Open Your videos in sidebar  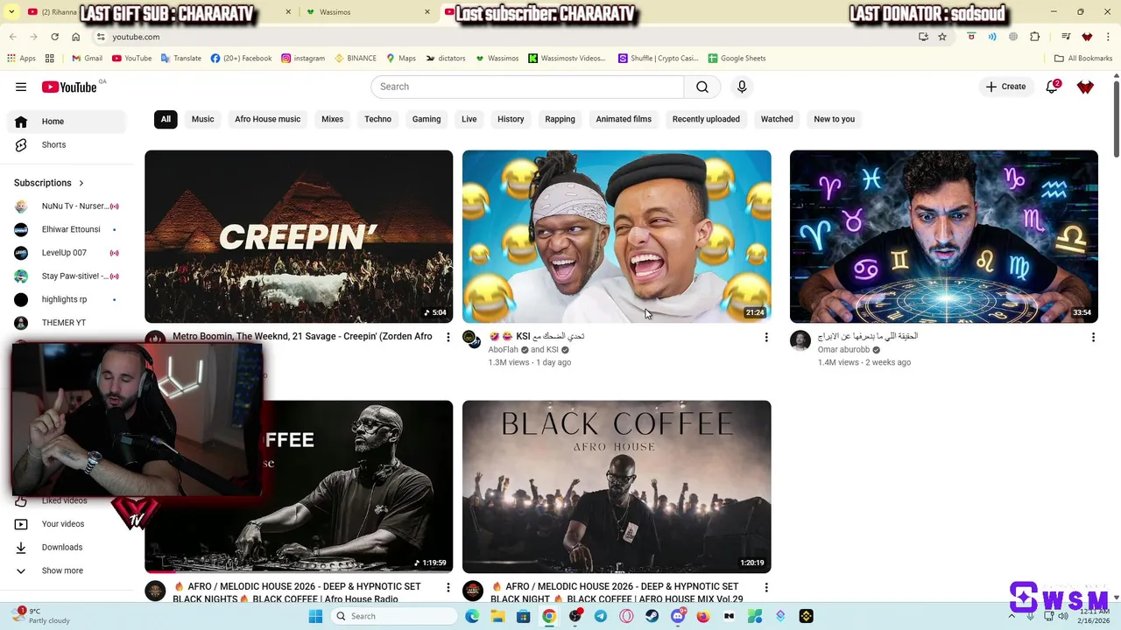[67, 524]
